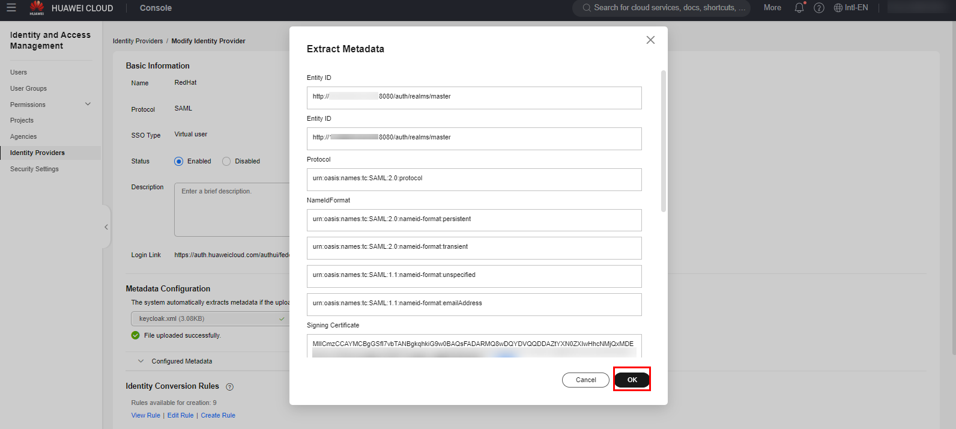Click Cancel in Extract Metadata dialog
The height and width of the screenshot is (429, 956).
coord(585,380)
